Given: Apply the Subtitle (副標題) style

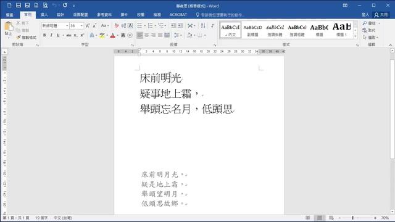Looking at the screenshot, I should pos(252,30).
